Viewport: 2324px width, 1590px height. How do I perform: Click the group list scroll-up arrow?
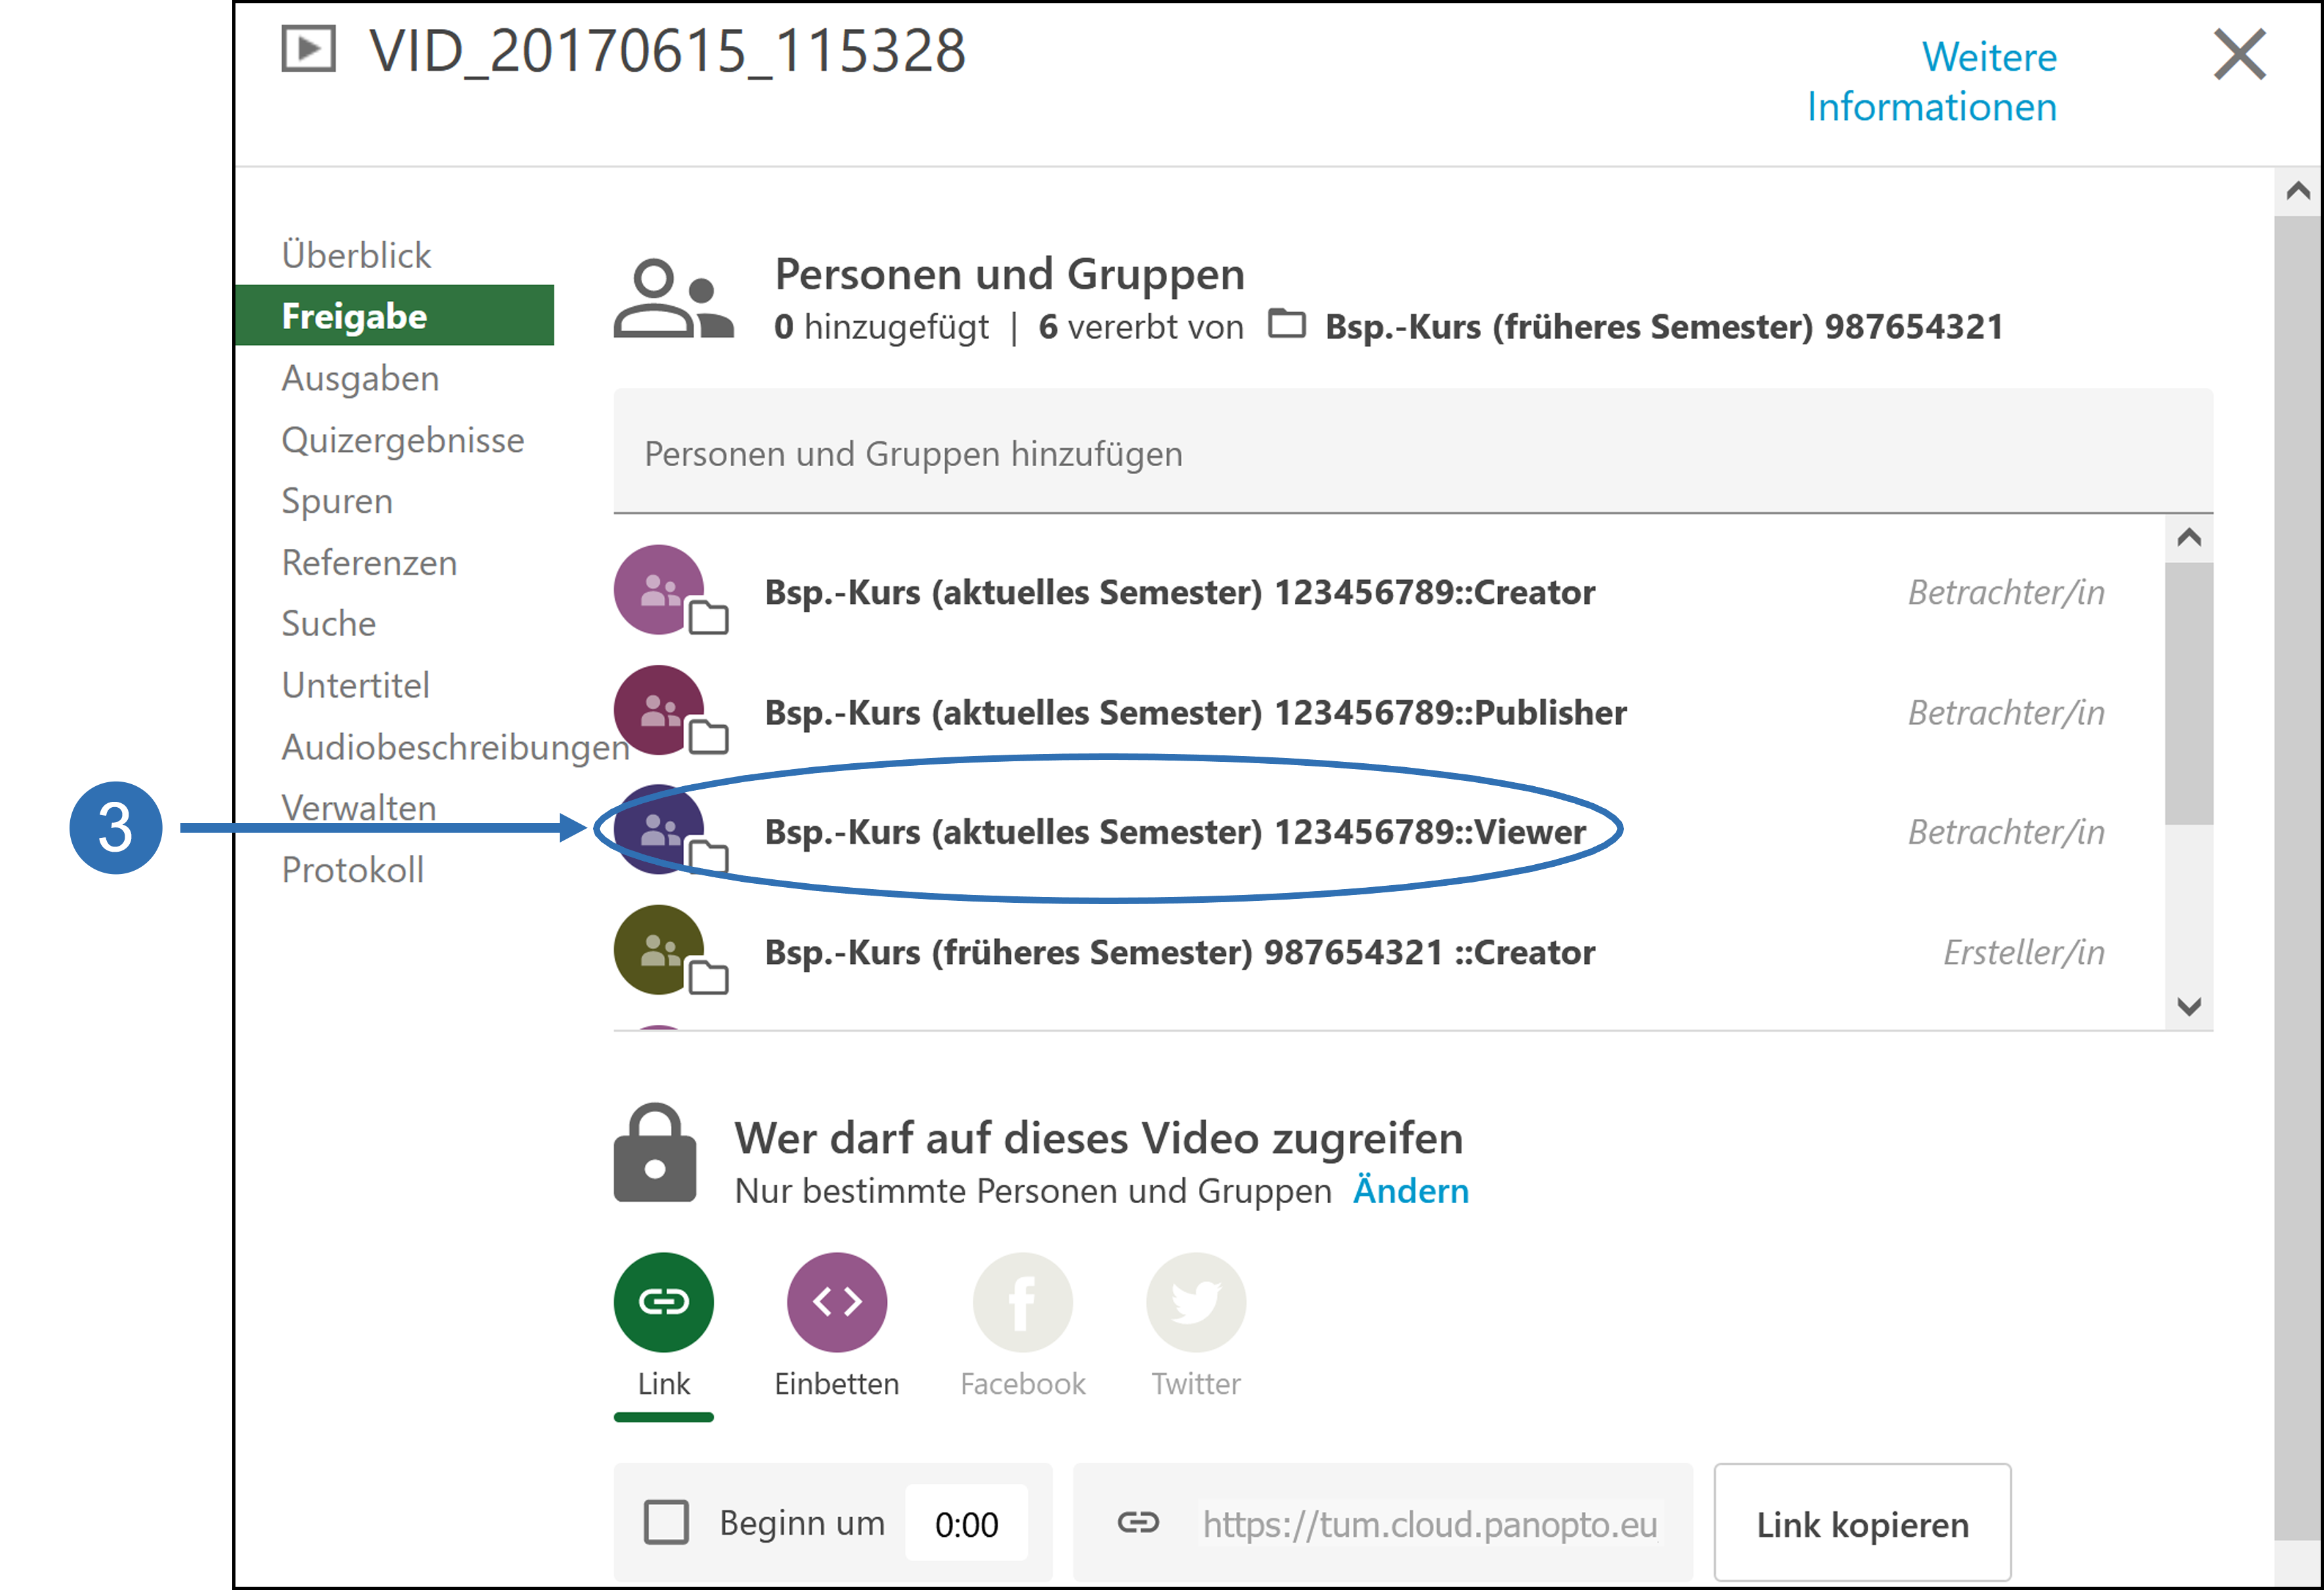[x=2189, y=539]
